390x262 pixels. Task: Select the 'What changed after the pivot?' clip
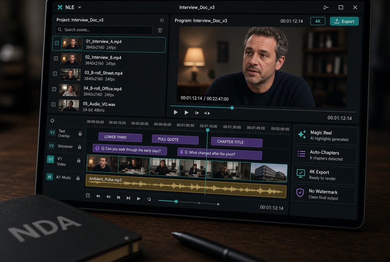click(220, 154)
